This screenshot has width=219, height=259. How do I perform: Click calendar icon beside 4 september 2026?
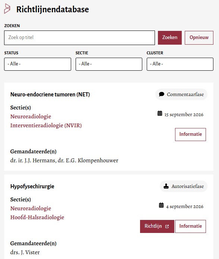click(x=161, y=205)
